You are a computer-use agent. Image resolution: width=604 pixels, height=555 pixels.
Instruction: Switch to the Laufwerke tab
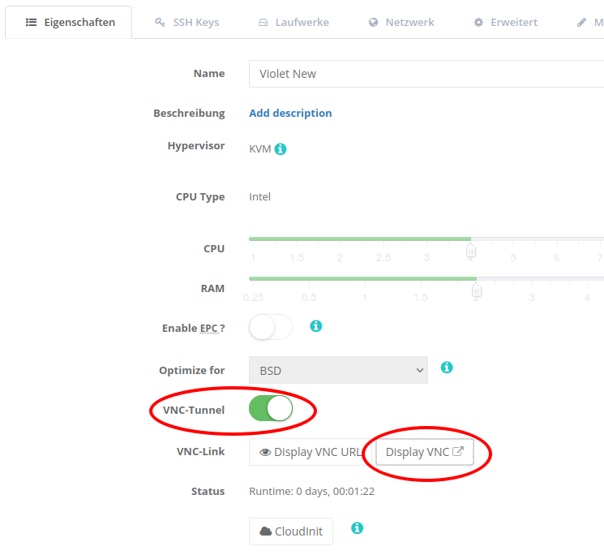point(293,23)
